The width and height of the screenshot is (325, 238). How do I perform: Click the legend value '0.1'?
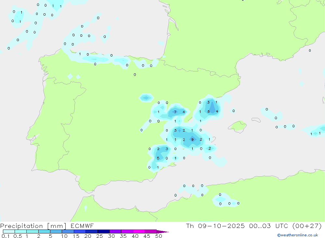pos(6,236)
